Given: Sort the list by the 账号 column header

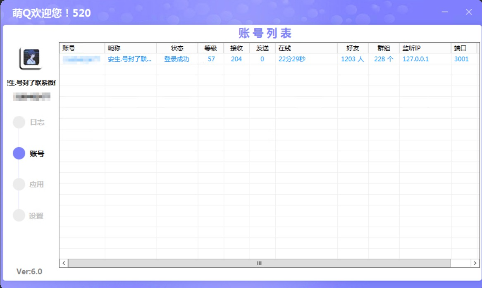Looking at the screenshot, I should (82, 48).
